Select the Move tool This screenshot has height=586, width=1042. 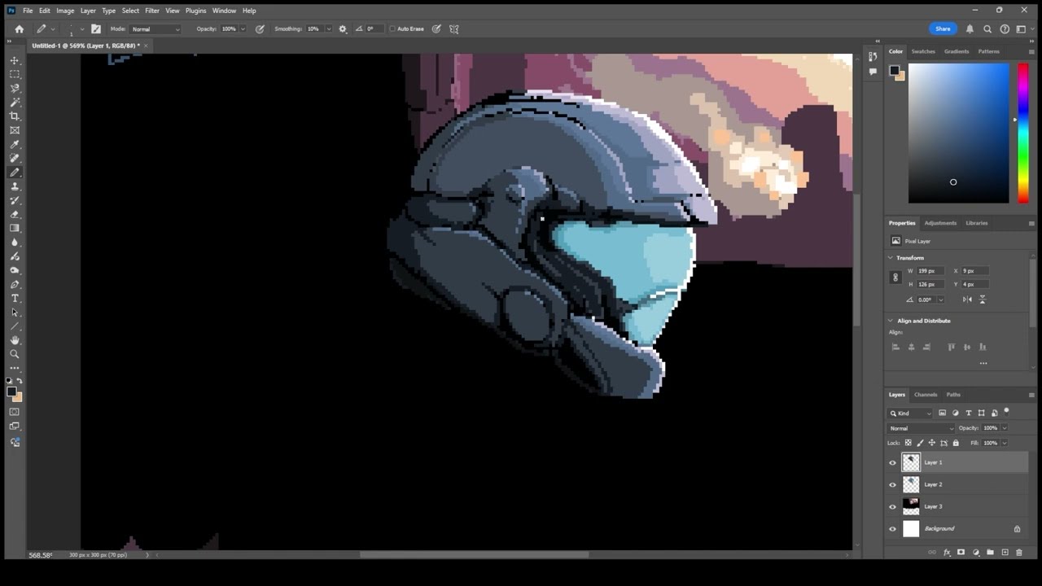[x=15, y=60]
